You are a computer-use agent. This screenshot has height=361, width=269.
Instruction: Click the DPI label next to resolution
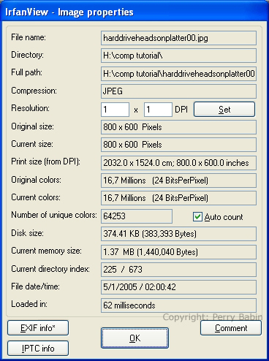181,110
